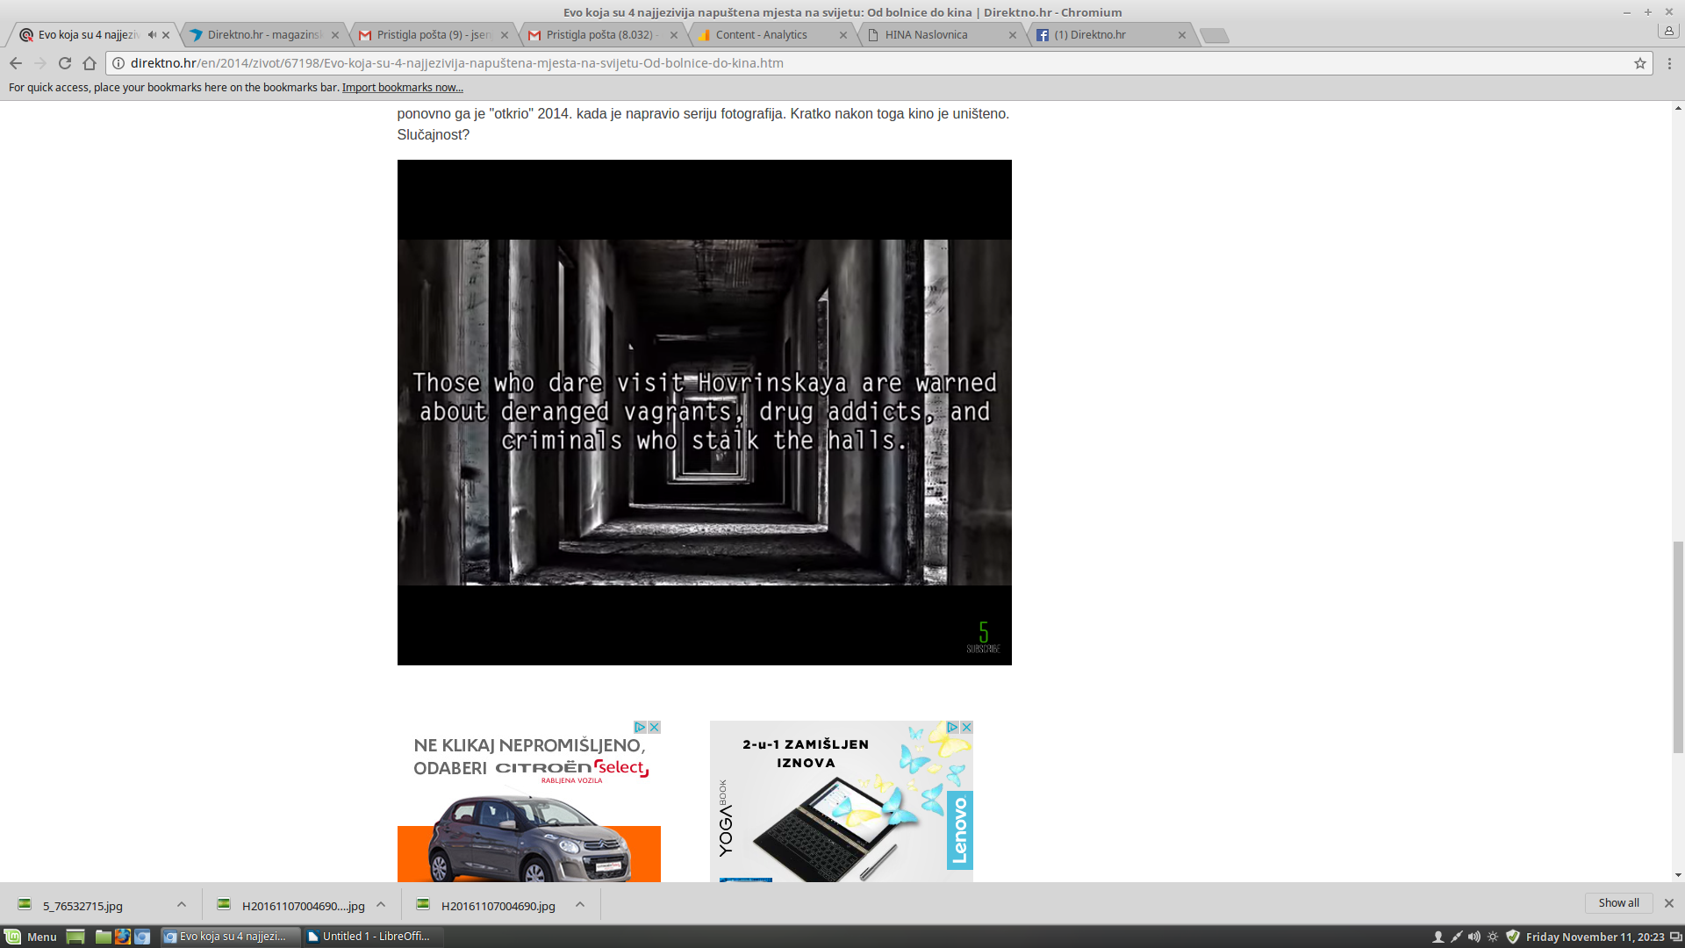This screenshot has height=948, width=1685.
Task: Open the system volume tray icon
Action: [1474, 937]
